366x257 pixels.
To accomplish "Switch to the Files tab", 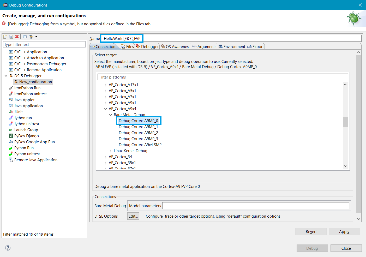I will (x=128, y=47).
